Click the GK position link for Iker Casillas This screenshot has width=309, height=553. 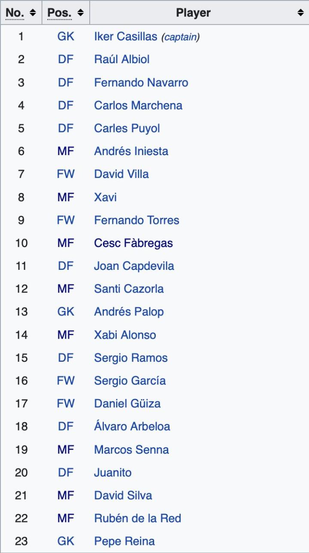point(66,37)
